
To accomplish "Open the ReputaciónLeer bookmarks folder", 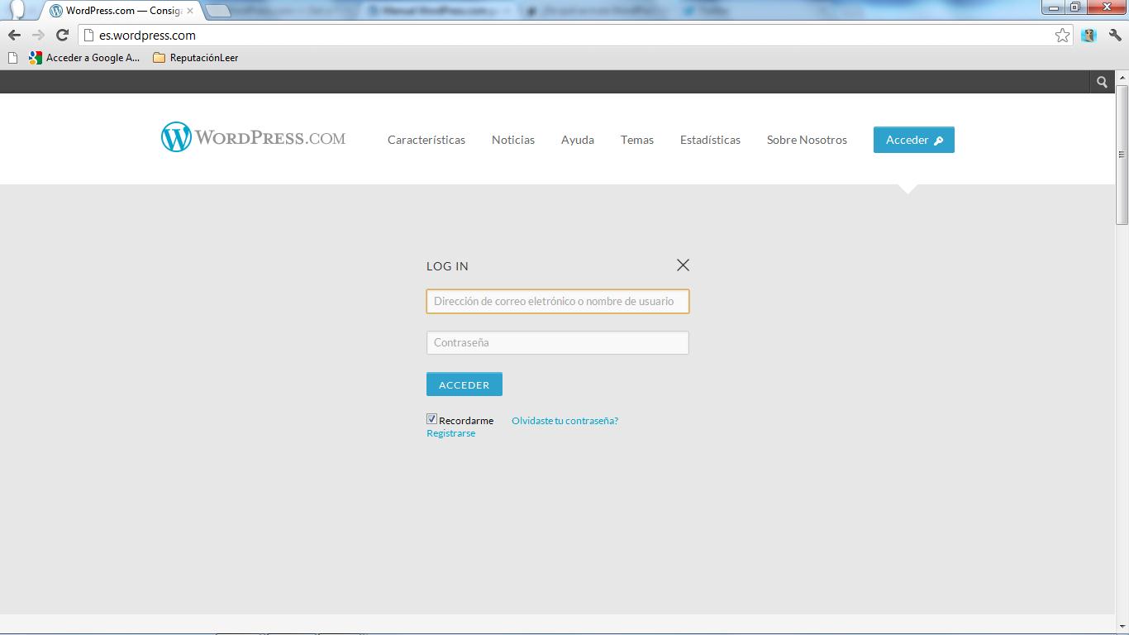I will click(196, 58).
